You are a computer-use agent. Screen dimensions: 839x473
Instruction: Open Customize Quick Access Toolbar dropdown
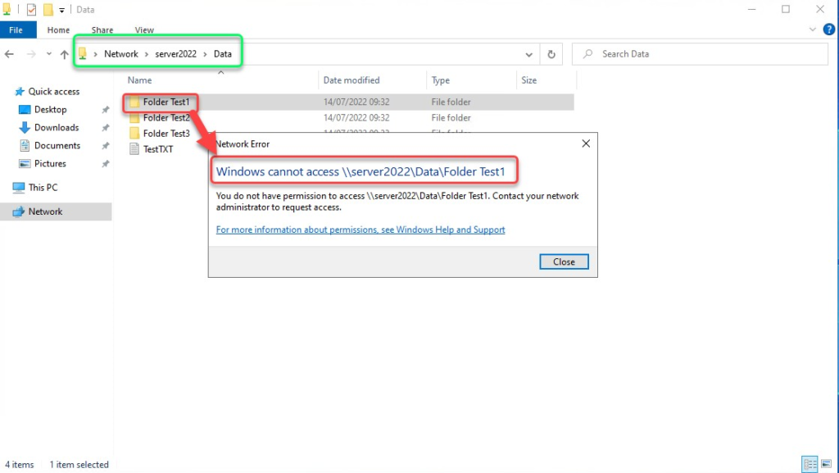(61, 10)
